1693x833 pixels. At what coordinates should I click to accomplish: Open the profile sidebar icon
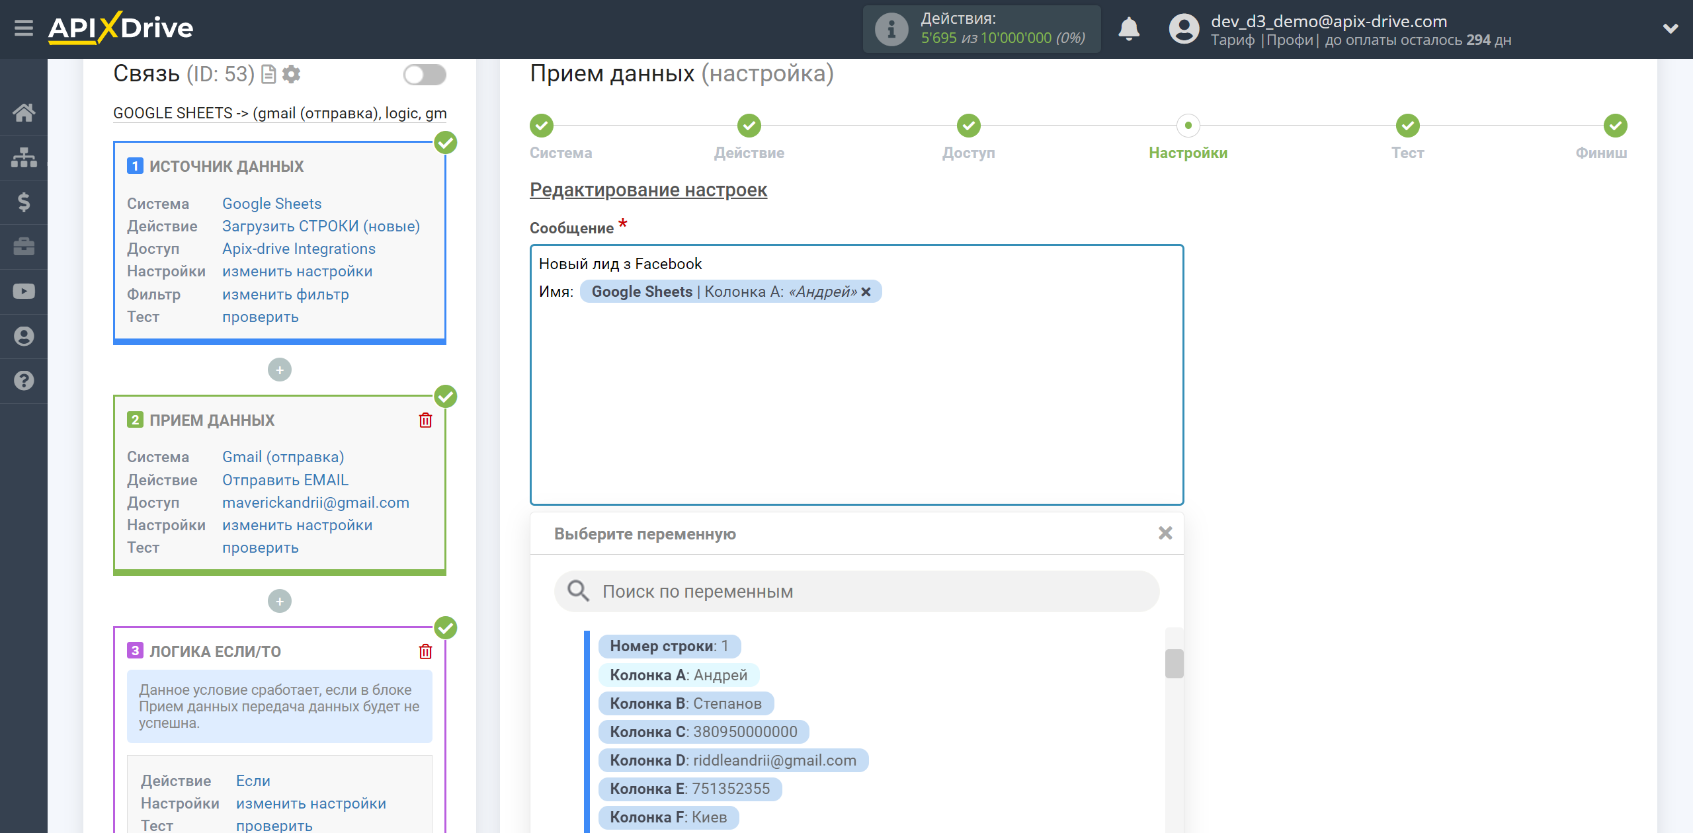click(x=24, y=336)
